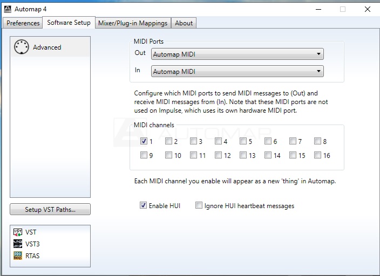This screenshot has width=380, height=276.
Task: Click the VST3 plug-in format icon
Action: [18, 244]
